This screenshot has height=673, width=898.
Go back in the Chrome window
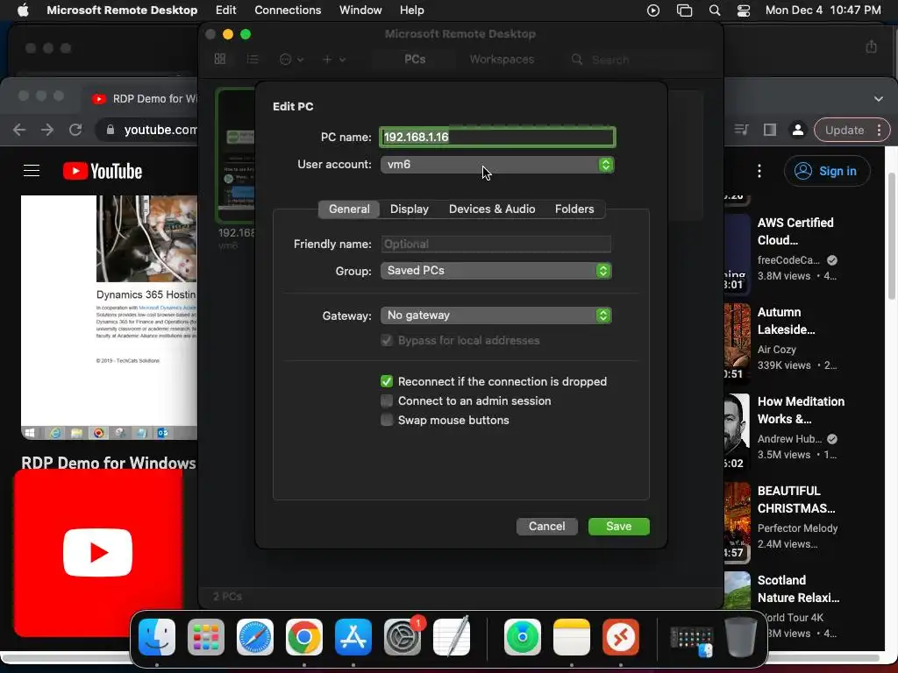pyautogui.click(x=19, y=130)
